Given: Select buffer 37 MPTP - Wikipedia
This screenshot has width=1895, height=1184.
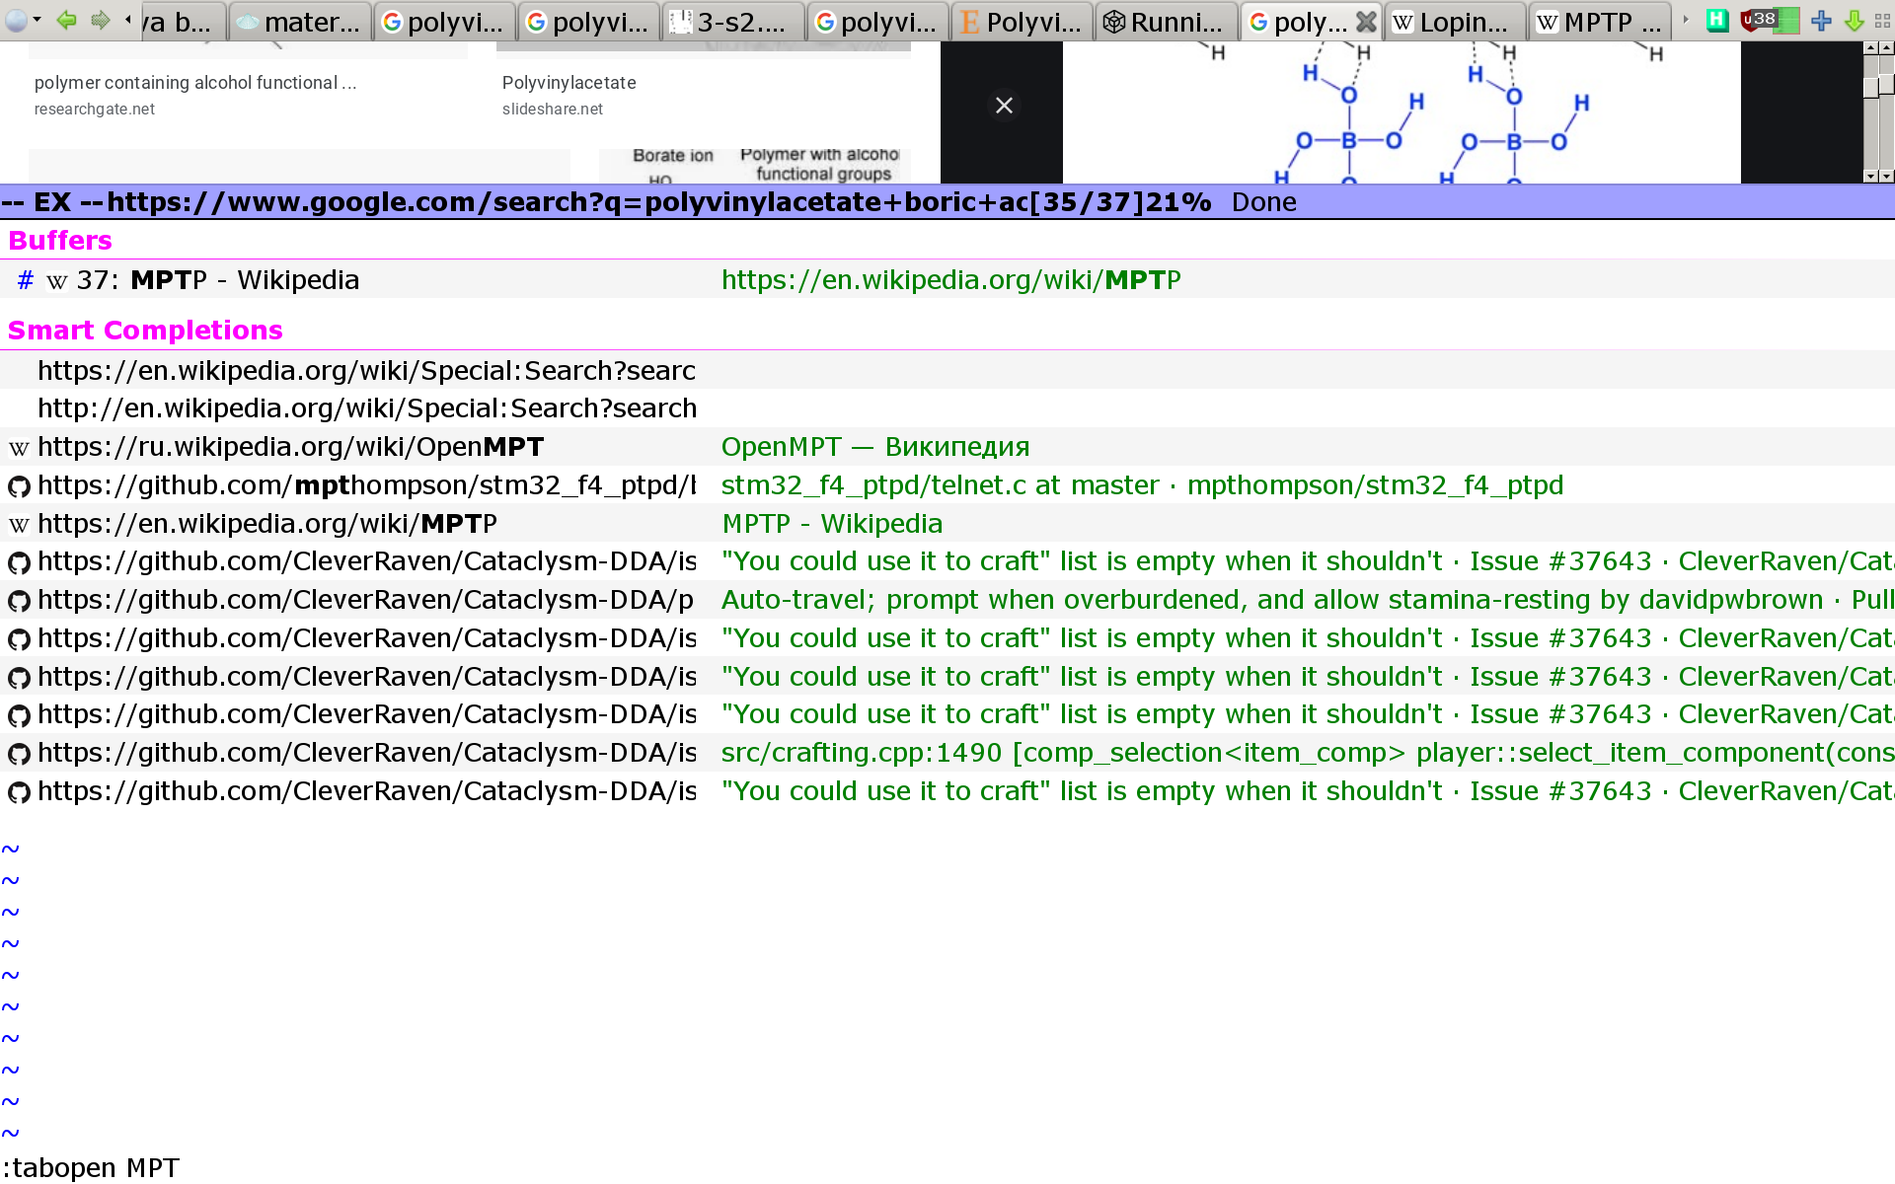Looking at the screenshot, I should [217, 280].
